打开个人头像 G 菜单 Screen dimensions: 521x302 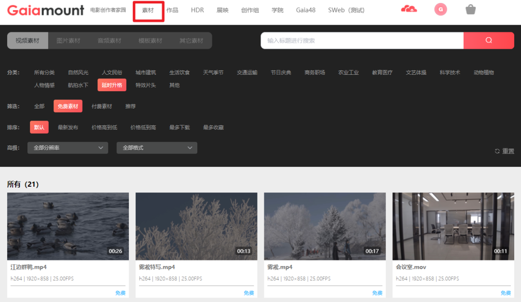[x=440, y=9]
